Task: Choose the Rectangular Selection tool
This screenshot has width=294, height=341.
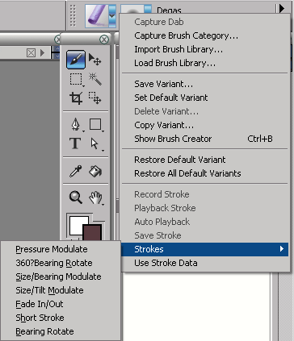Action: tap(76, 80)
